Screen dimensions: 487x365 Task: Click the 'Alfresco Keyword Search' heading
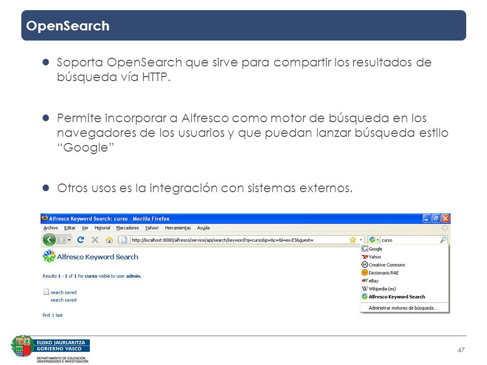point(97,257)
